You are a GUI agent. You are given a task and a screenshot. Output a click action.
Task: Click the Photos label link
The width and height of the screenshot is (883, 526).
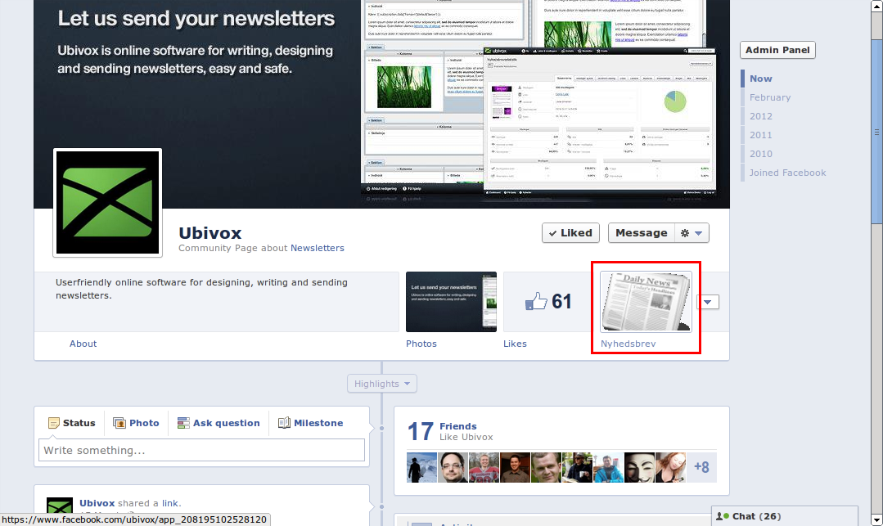(x=421, y=344)
